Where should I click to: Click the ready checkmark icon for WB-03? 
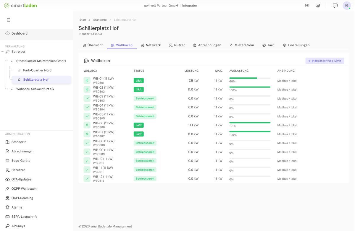coord(87,98)
